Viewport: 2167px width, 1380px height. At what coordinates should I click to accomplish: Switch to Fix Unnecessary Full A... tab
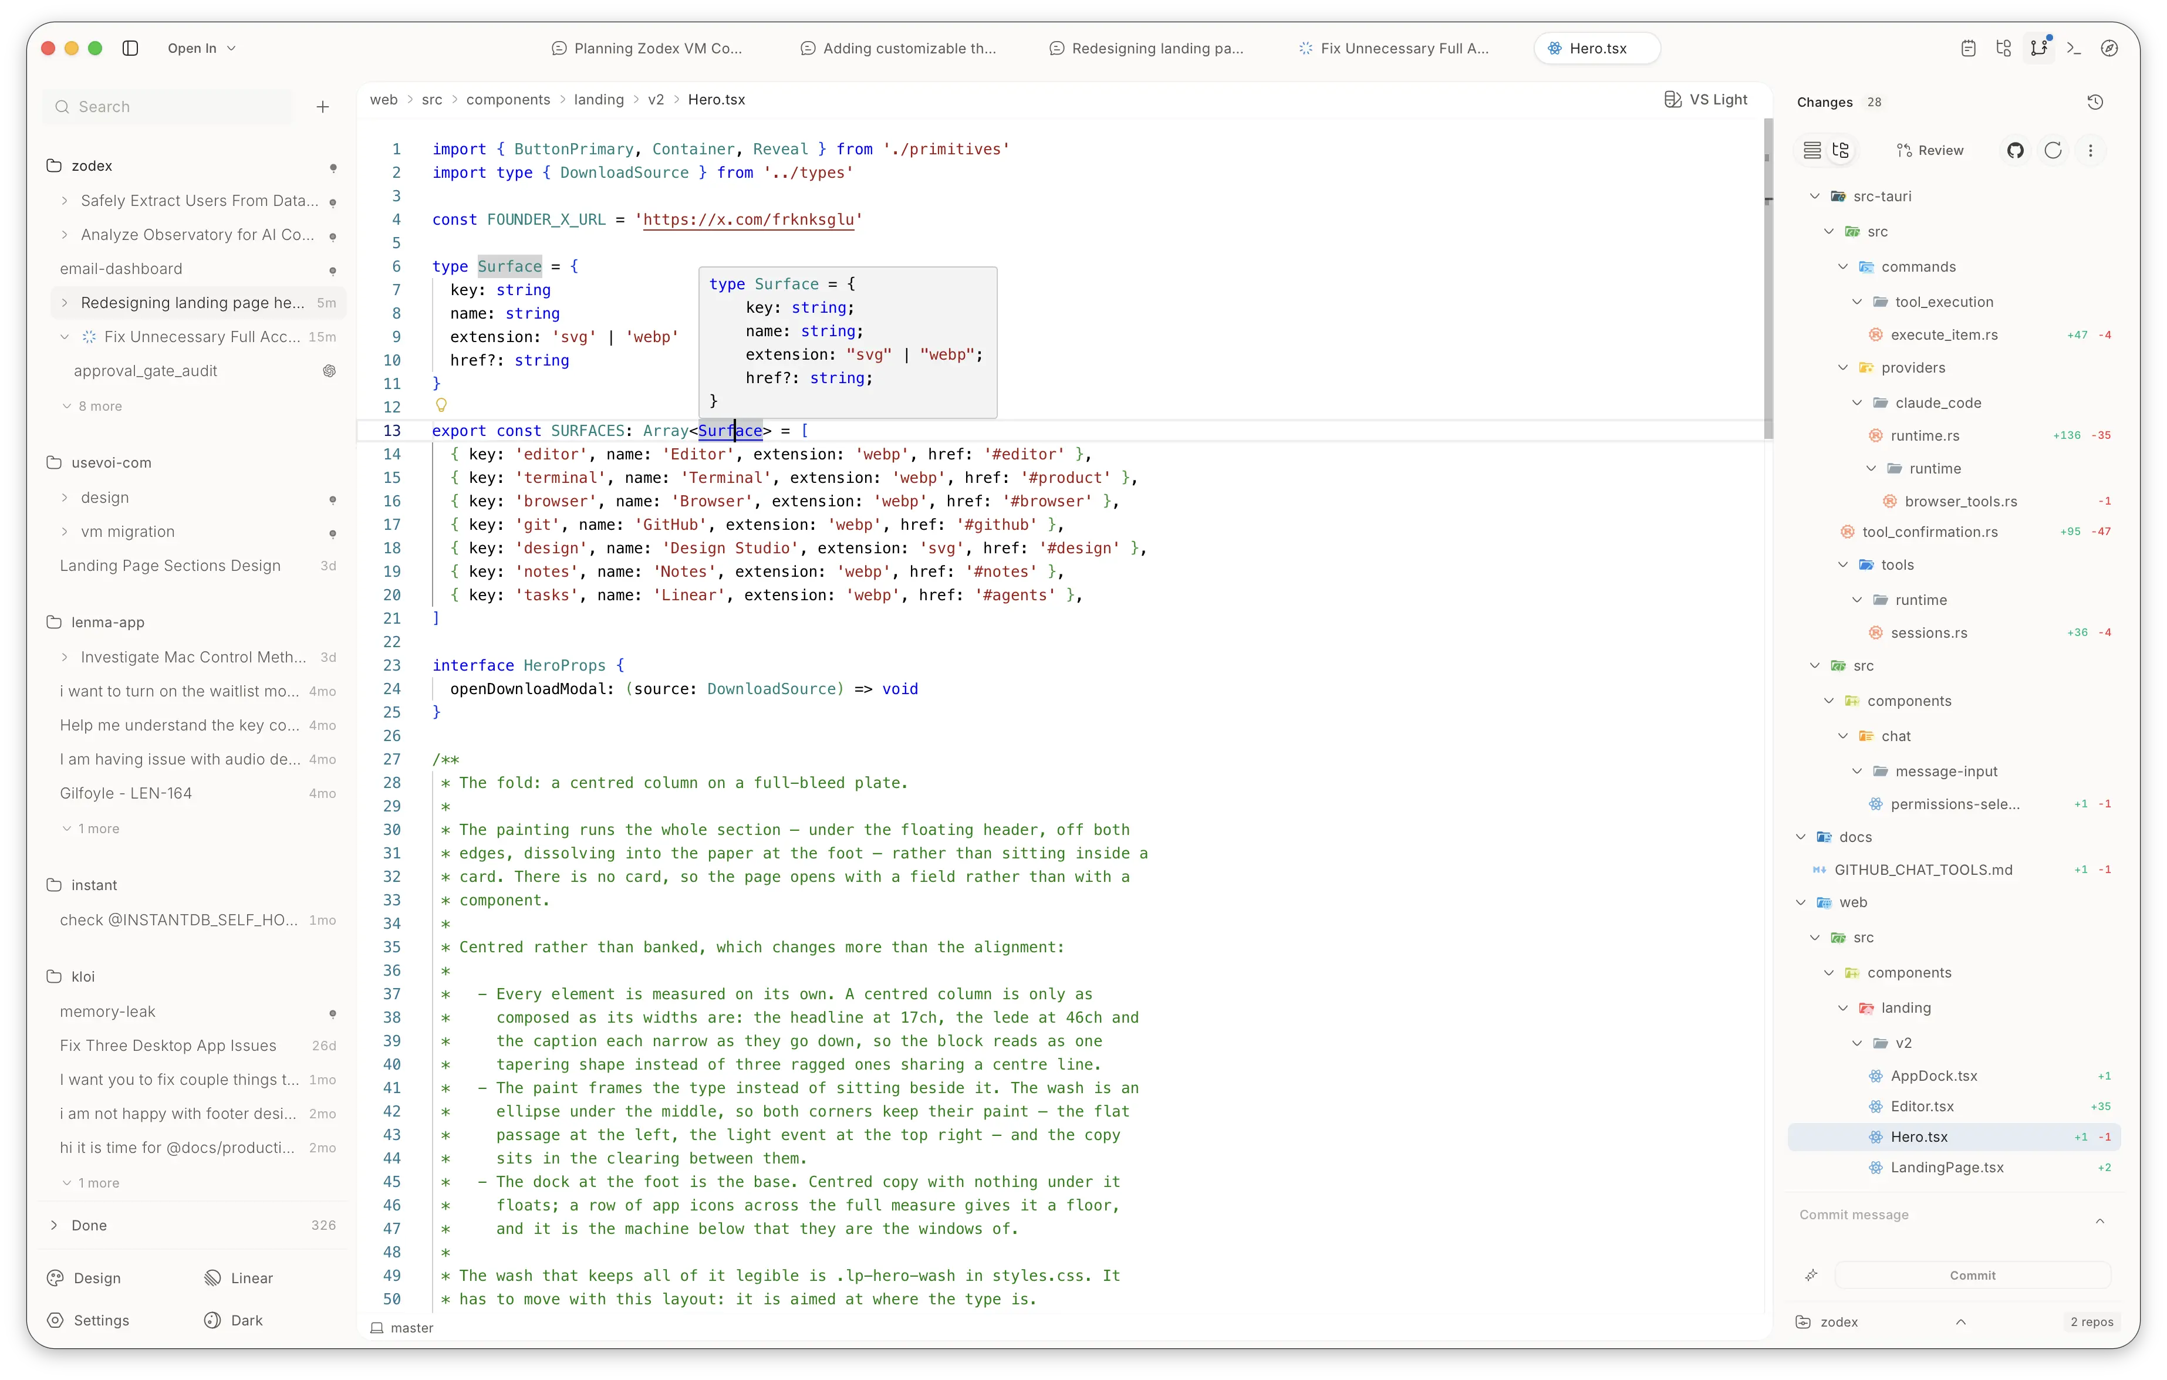pyautogui.click(x=1393, y=49)
